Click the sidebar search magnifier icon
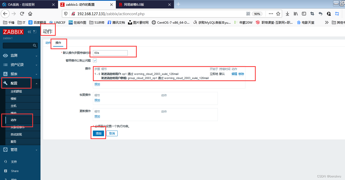Screen dimensions: 345x180 pos(35,46)
